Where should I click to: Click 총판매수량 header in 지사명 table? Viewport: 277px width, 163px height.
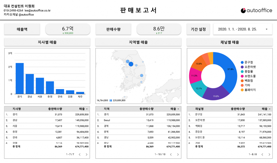point(55,109)
